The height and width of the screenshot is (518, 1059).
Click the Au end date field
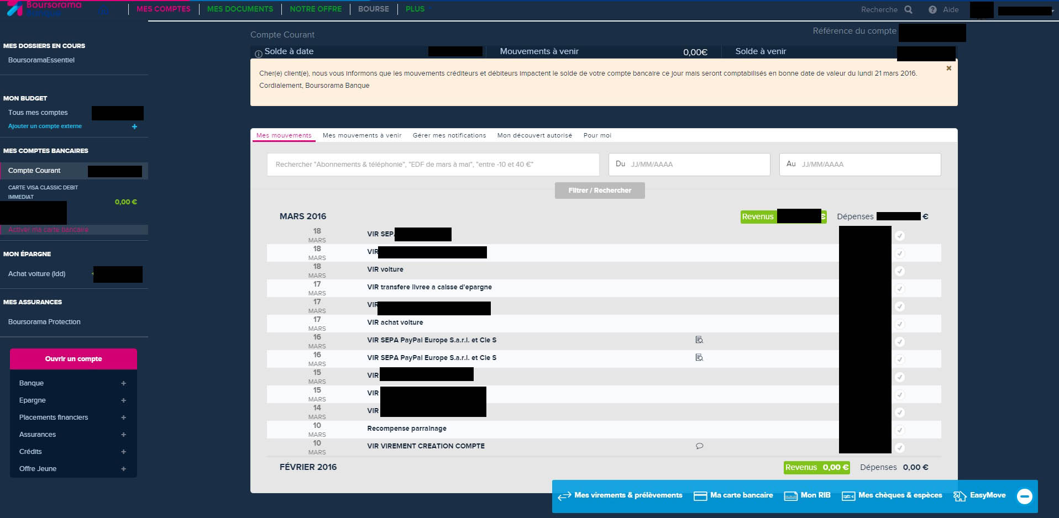[860, 165]
